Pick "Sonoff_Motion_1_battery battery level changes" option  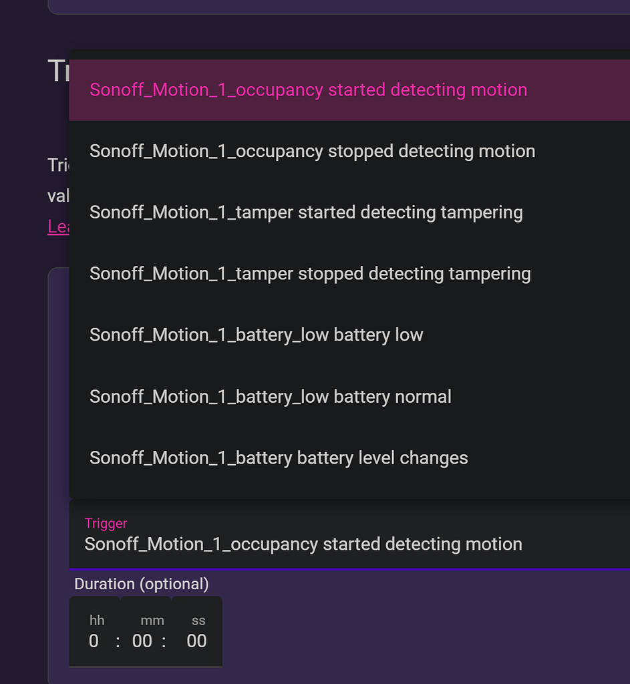(278, 458)
